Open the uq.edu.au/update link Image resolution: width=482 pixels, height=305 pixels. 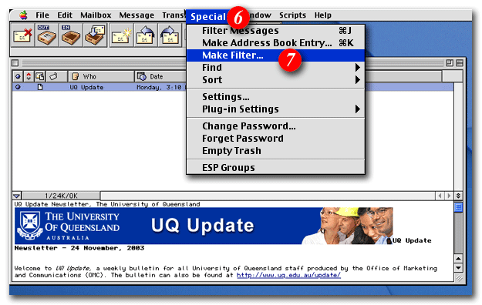point(288,275)
